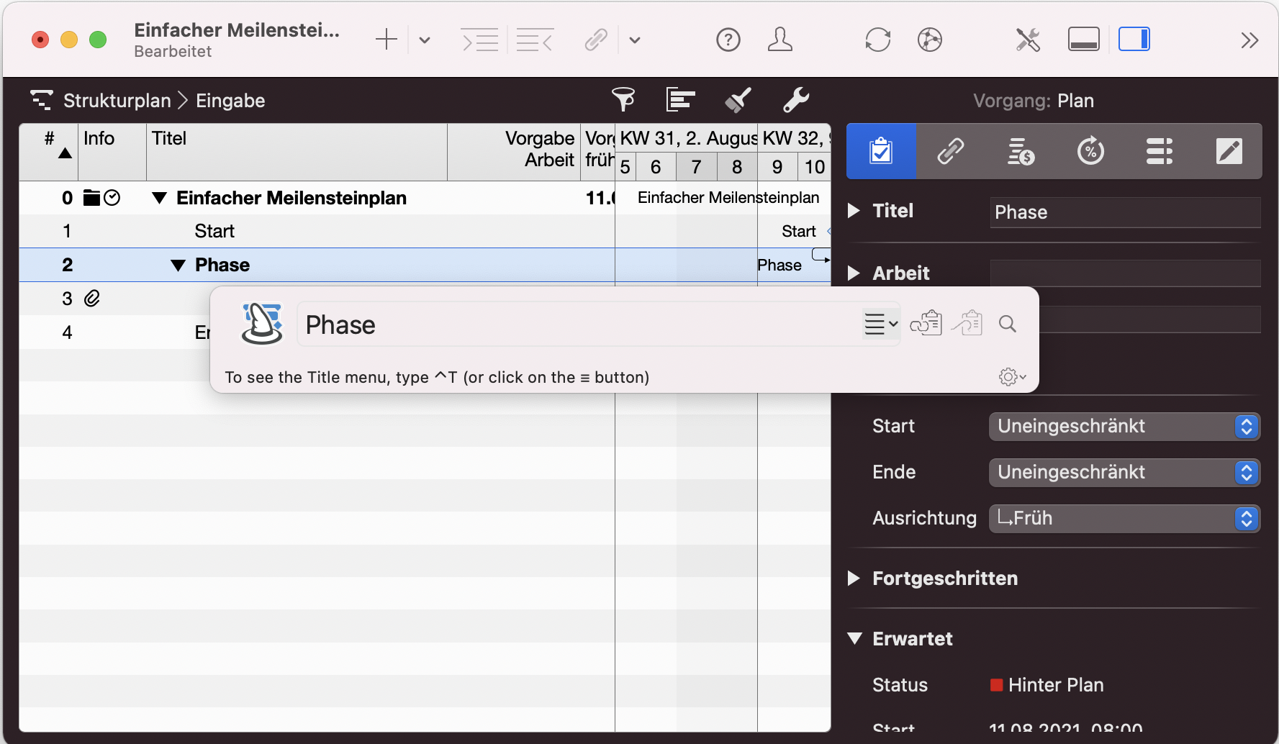Switch to the progress percent inspector tab
Screen dimensions: 1279x744
[1090, 151]
